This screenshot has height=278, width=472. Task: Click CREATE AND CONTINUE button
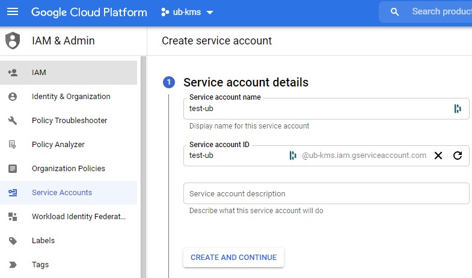click(233, 257)
